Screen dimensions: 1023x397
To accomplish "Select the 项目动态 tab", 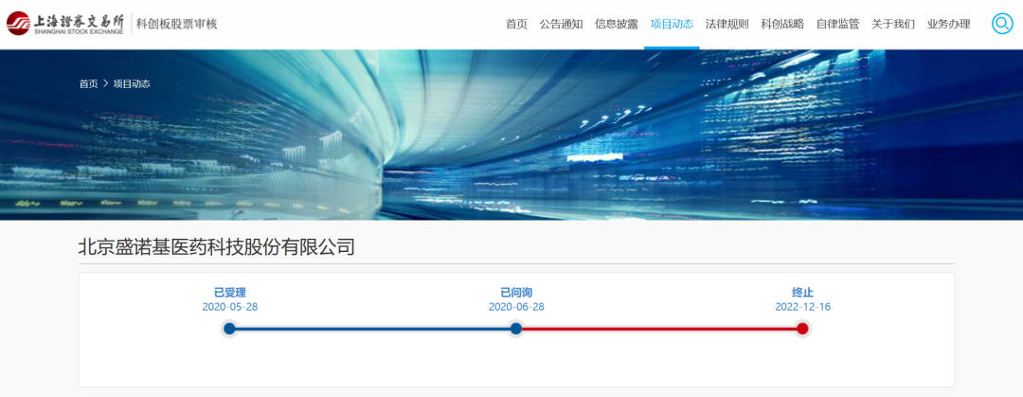I will point(672,24).
